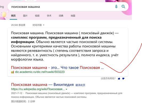Image resolution: width=142 pixels, height=107 pixels.
Task: Click the '预计阅读时间: 2 分钟' text
Action: coord(23,101)
